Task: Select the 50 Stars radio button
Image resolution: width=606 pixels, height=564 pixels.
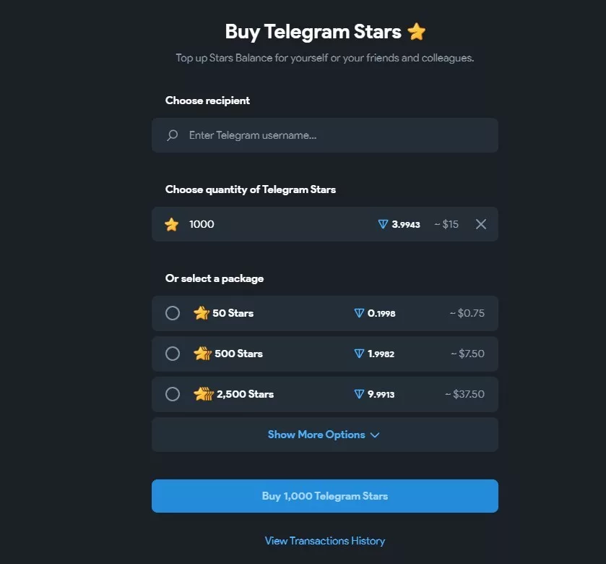Action: [173, 313]
